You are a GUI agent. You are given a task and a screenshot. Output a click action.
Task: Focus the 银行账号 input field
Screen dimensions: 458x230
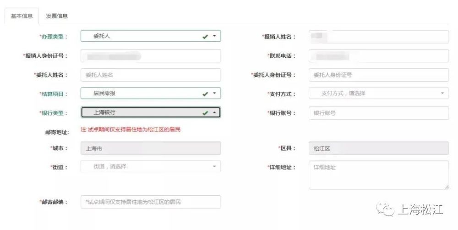(x=378, y=113)
